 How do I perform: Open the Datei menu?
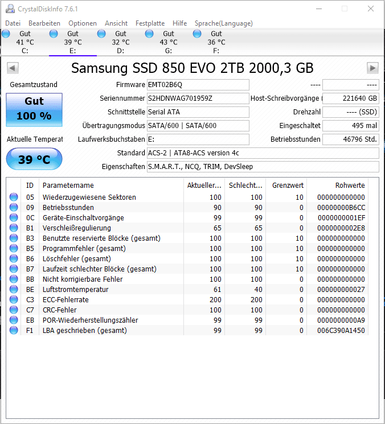point(13,23)
